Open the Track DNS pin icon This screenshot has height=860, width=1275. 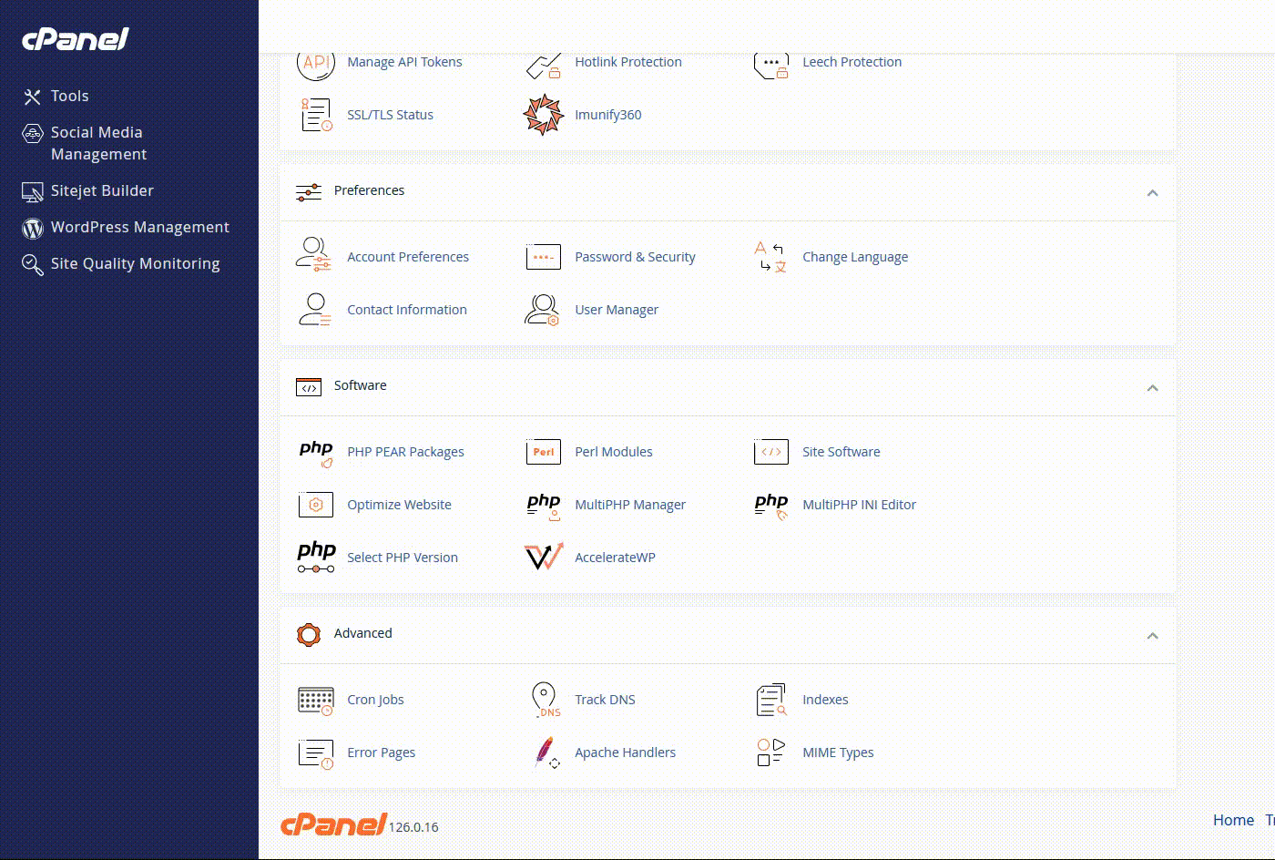pyautogui.click(x=544, y=700)
